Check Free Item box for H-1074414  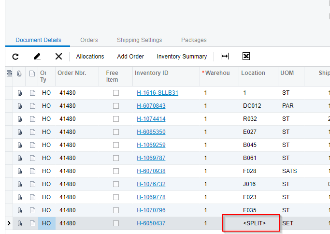116,119
